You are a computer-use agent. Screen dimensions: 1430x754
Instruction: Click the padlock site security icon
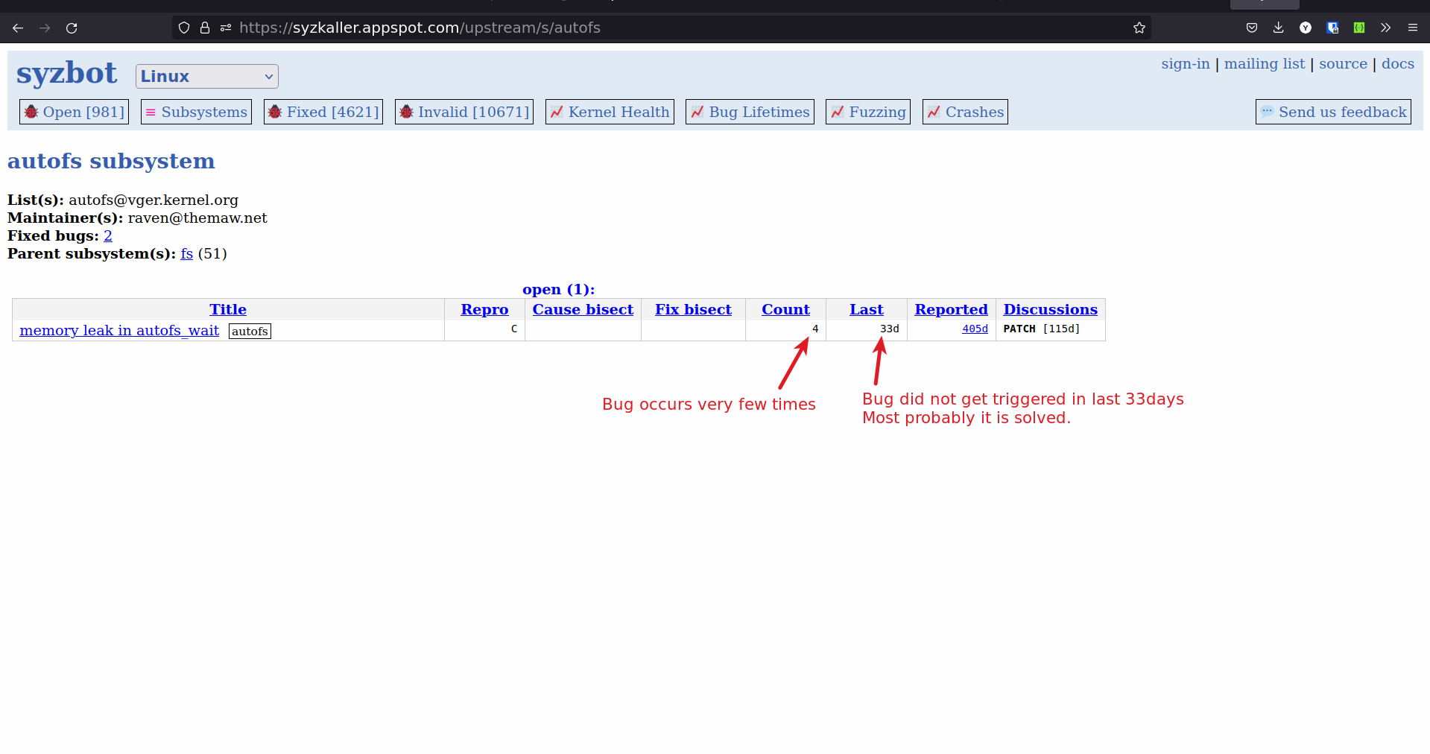205,28
